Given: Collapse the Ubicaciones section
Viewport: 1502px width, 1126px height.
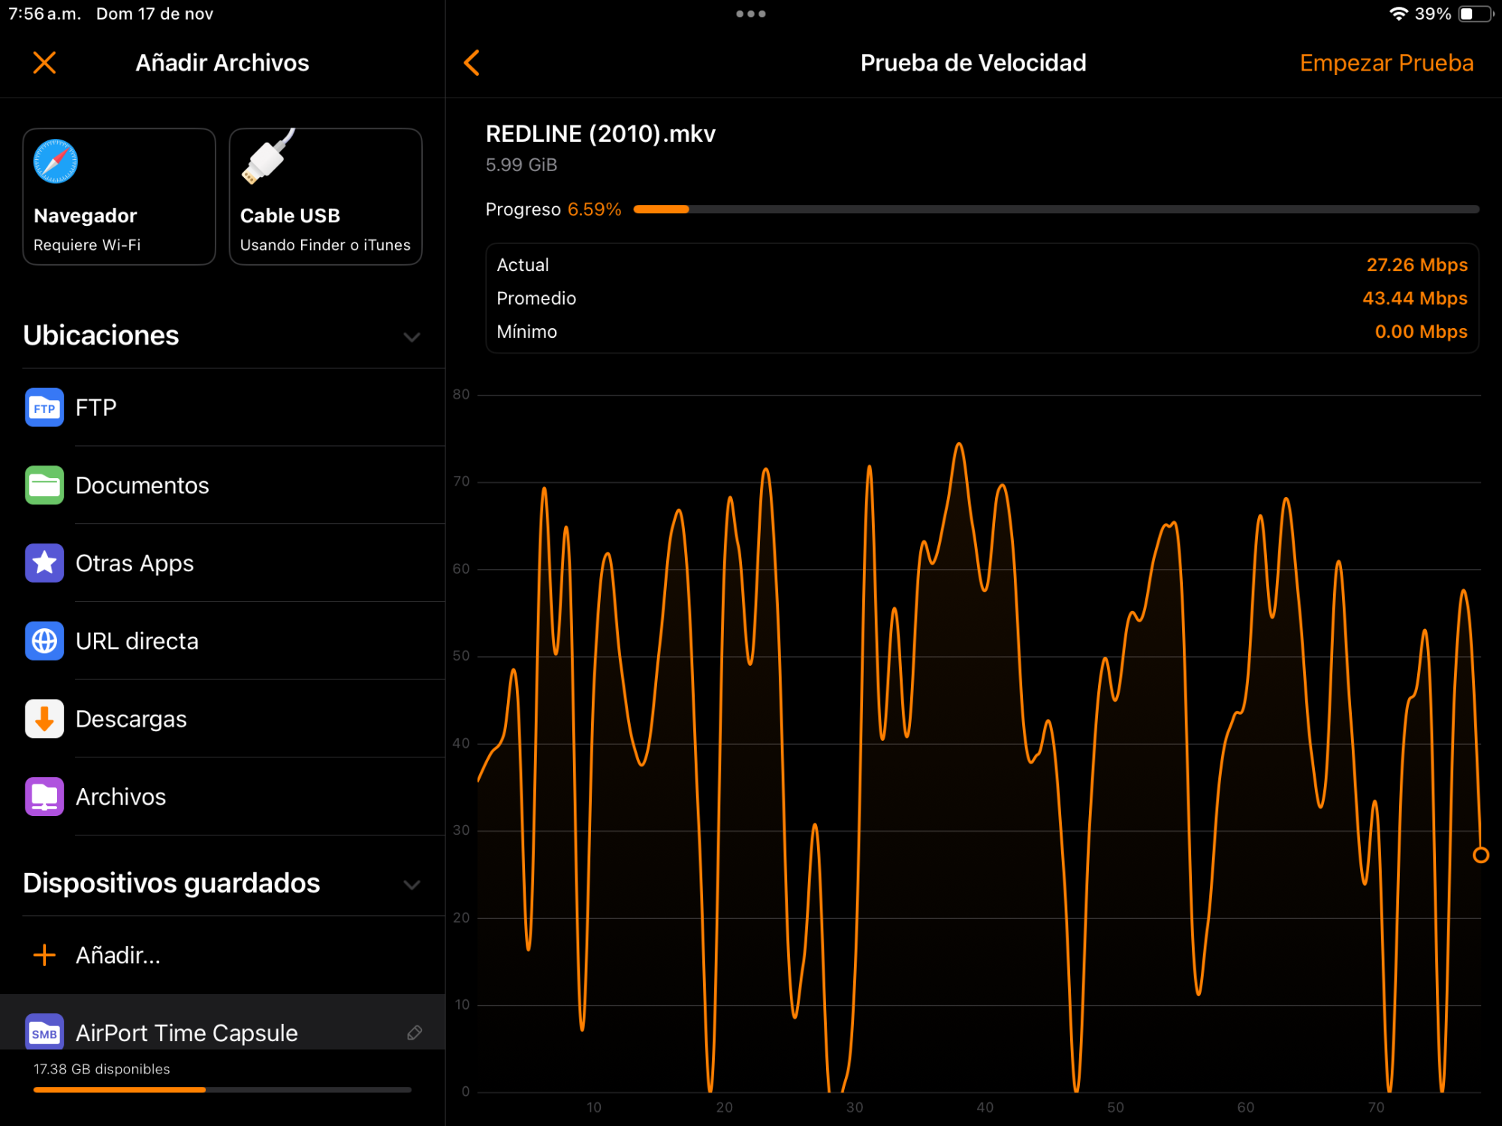Looking at the screenshot, I should [x=411, y=337].
